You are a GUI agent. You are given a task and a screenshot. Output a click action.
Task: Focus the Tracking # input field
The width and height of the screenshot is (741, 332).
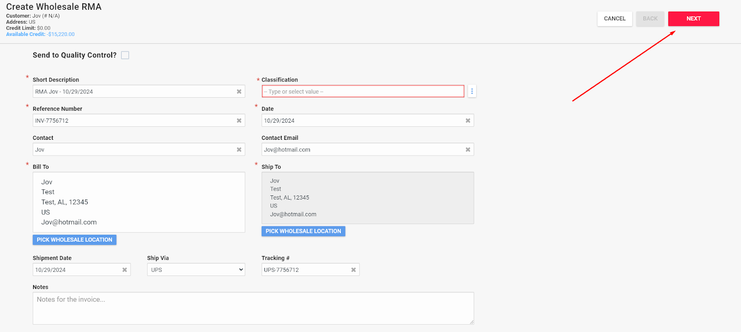click(305, 270)
